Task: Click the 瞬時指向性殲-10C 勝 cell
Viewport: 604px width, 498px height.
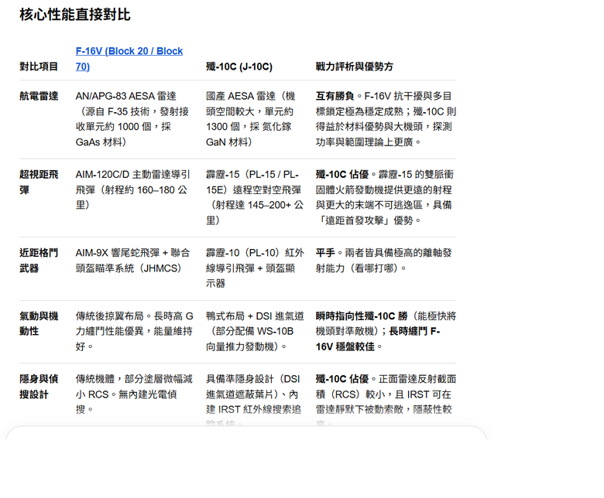Action: click(x=386, y=331)
